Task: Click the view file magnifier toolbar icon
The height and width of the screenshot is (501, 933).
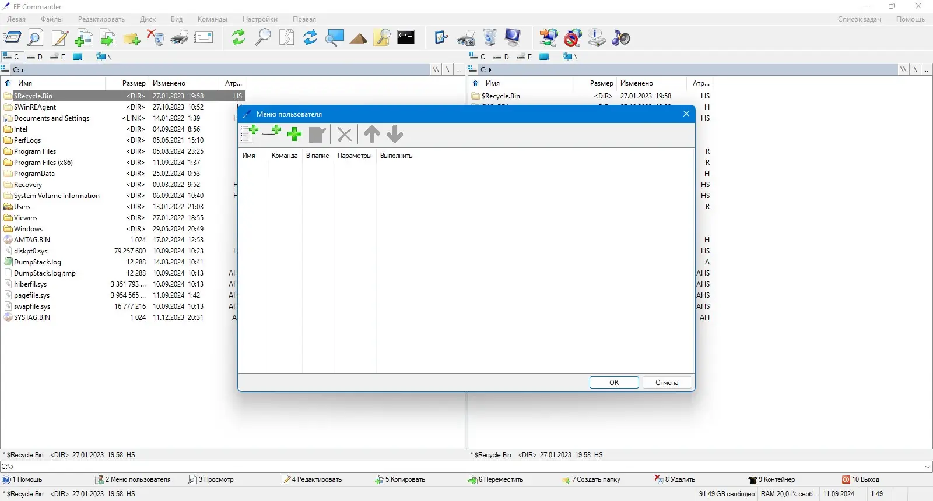Action: (x=36, y=38)
